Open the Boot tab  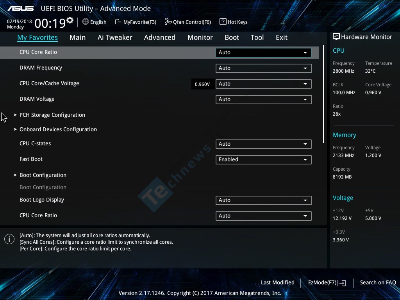[232, 37]
